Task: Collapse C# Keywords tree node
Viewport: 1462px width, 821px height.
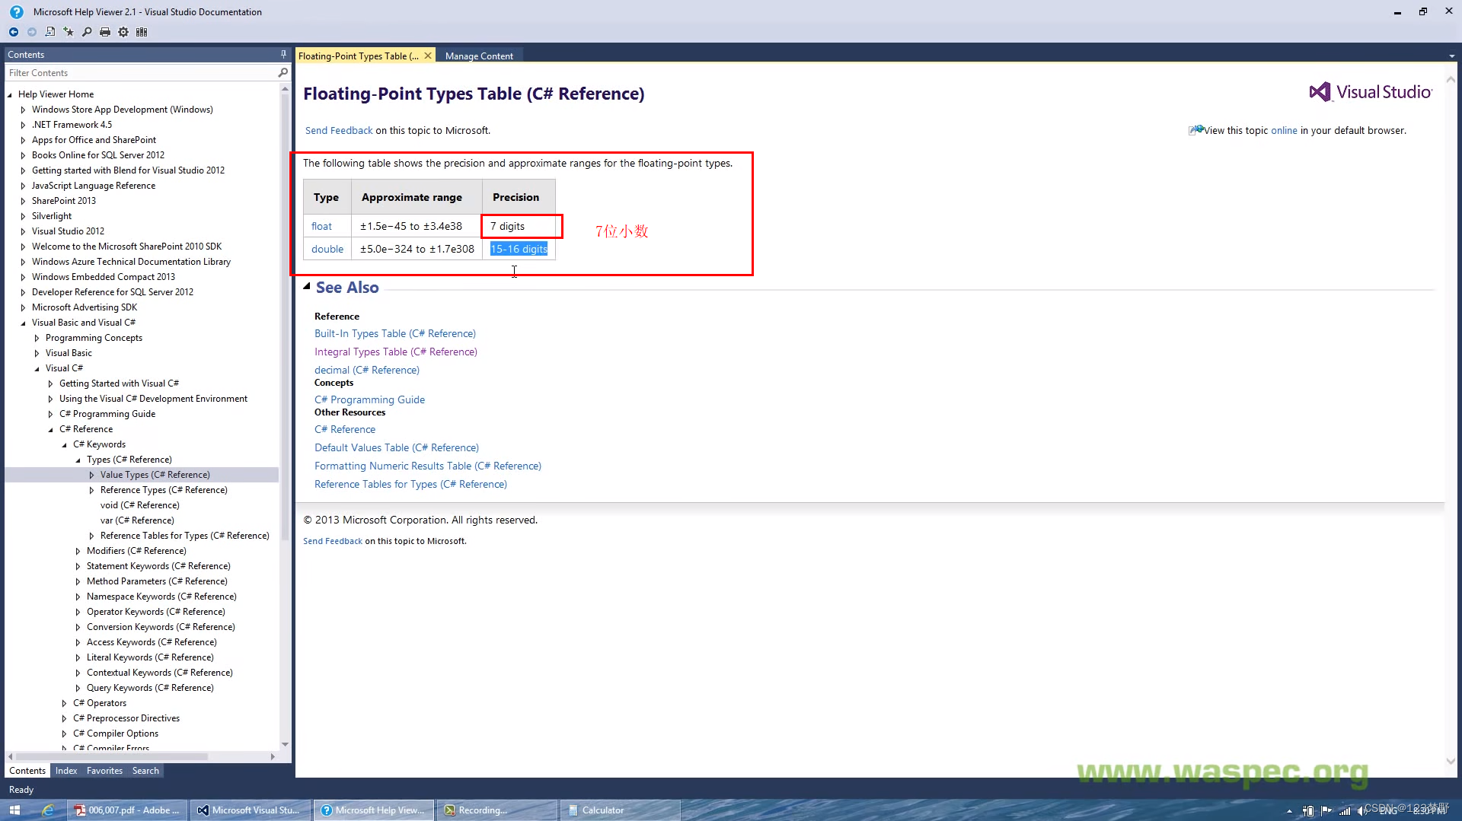Action: pos(64,444)
